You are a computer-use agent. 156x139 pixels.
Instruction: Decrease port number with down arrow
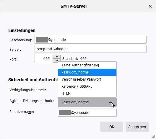click(57, 60)
